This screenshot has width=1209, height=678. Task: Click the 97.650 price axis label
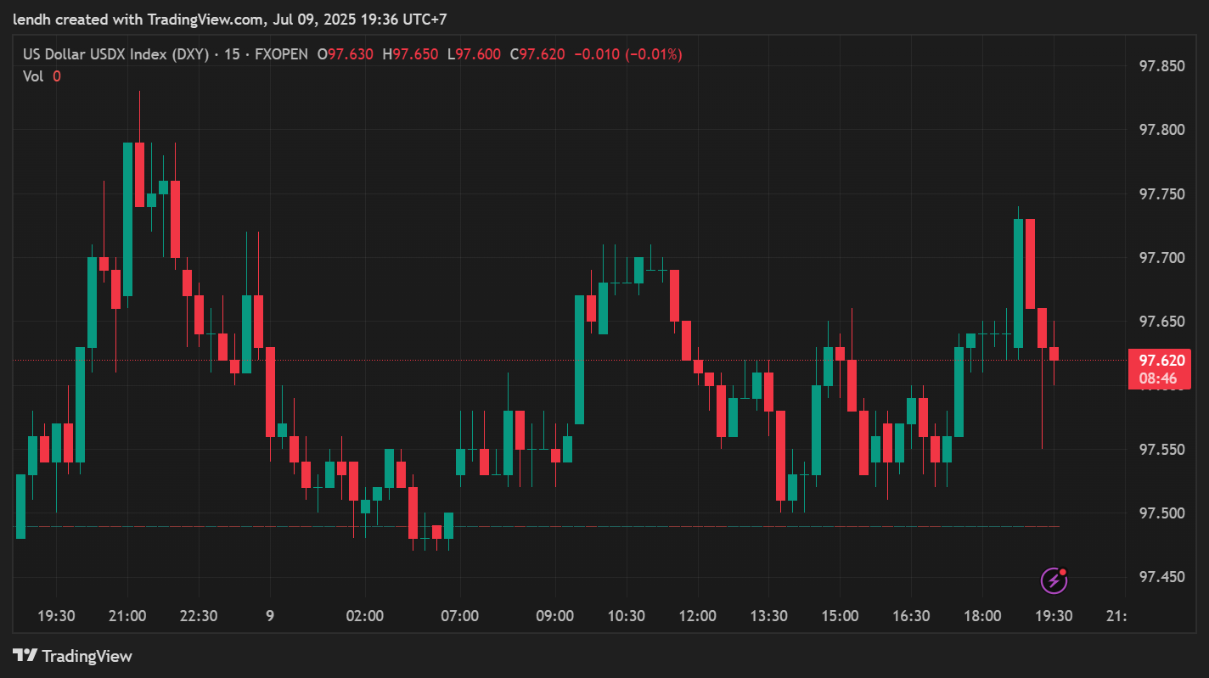[1161, 322]
